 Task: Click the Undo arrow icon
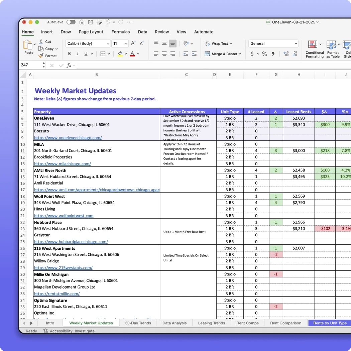pyautogui.click(x=108, y=22)
